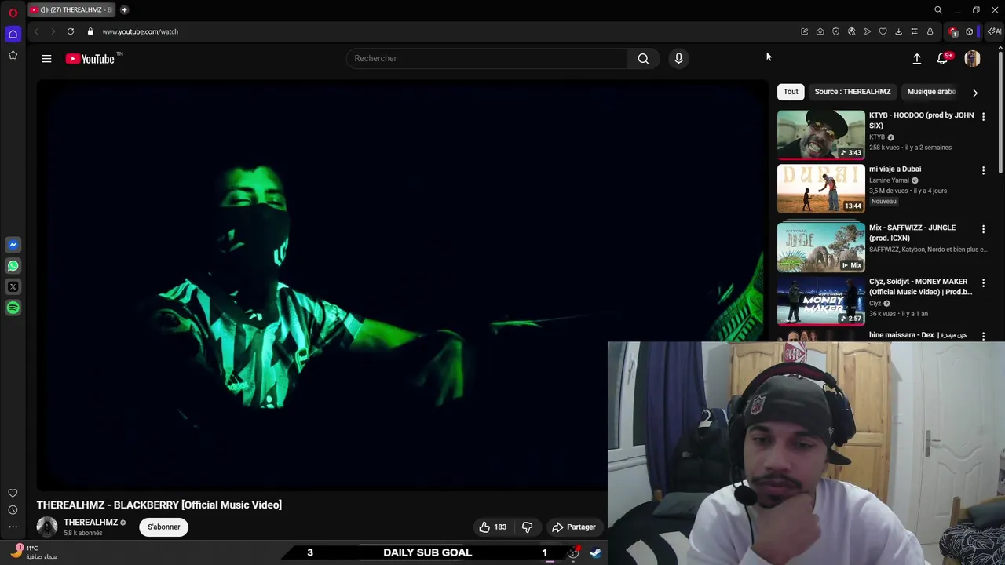This screenshot has width=1005, height=565.
Task: Add page to bookmarks heart icon
Action: tap(883, 31)
